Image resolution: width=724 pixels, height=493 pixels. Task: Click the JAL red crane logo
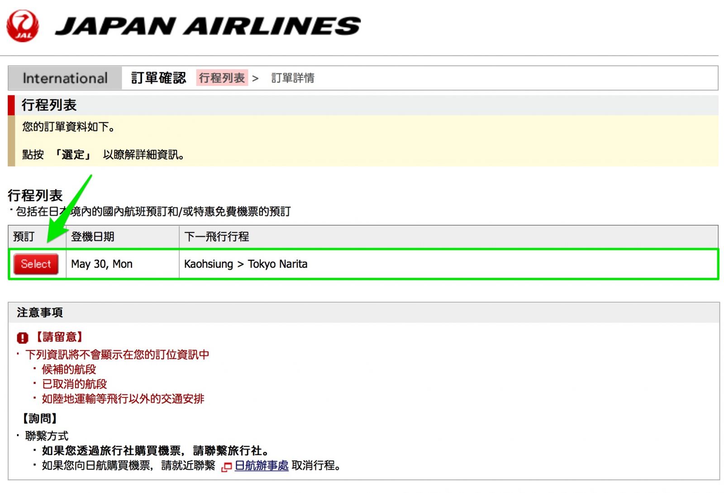(x=23, y=26)
